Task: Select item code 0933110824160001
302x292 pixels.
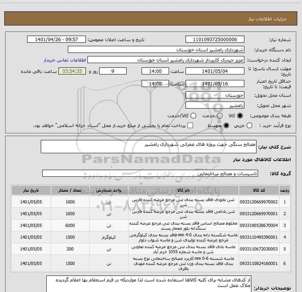Action: [x=259, y=263]
